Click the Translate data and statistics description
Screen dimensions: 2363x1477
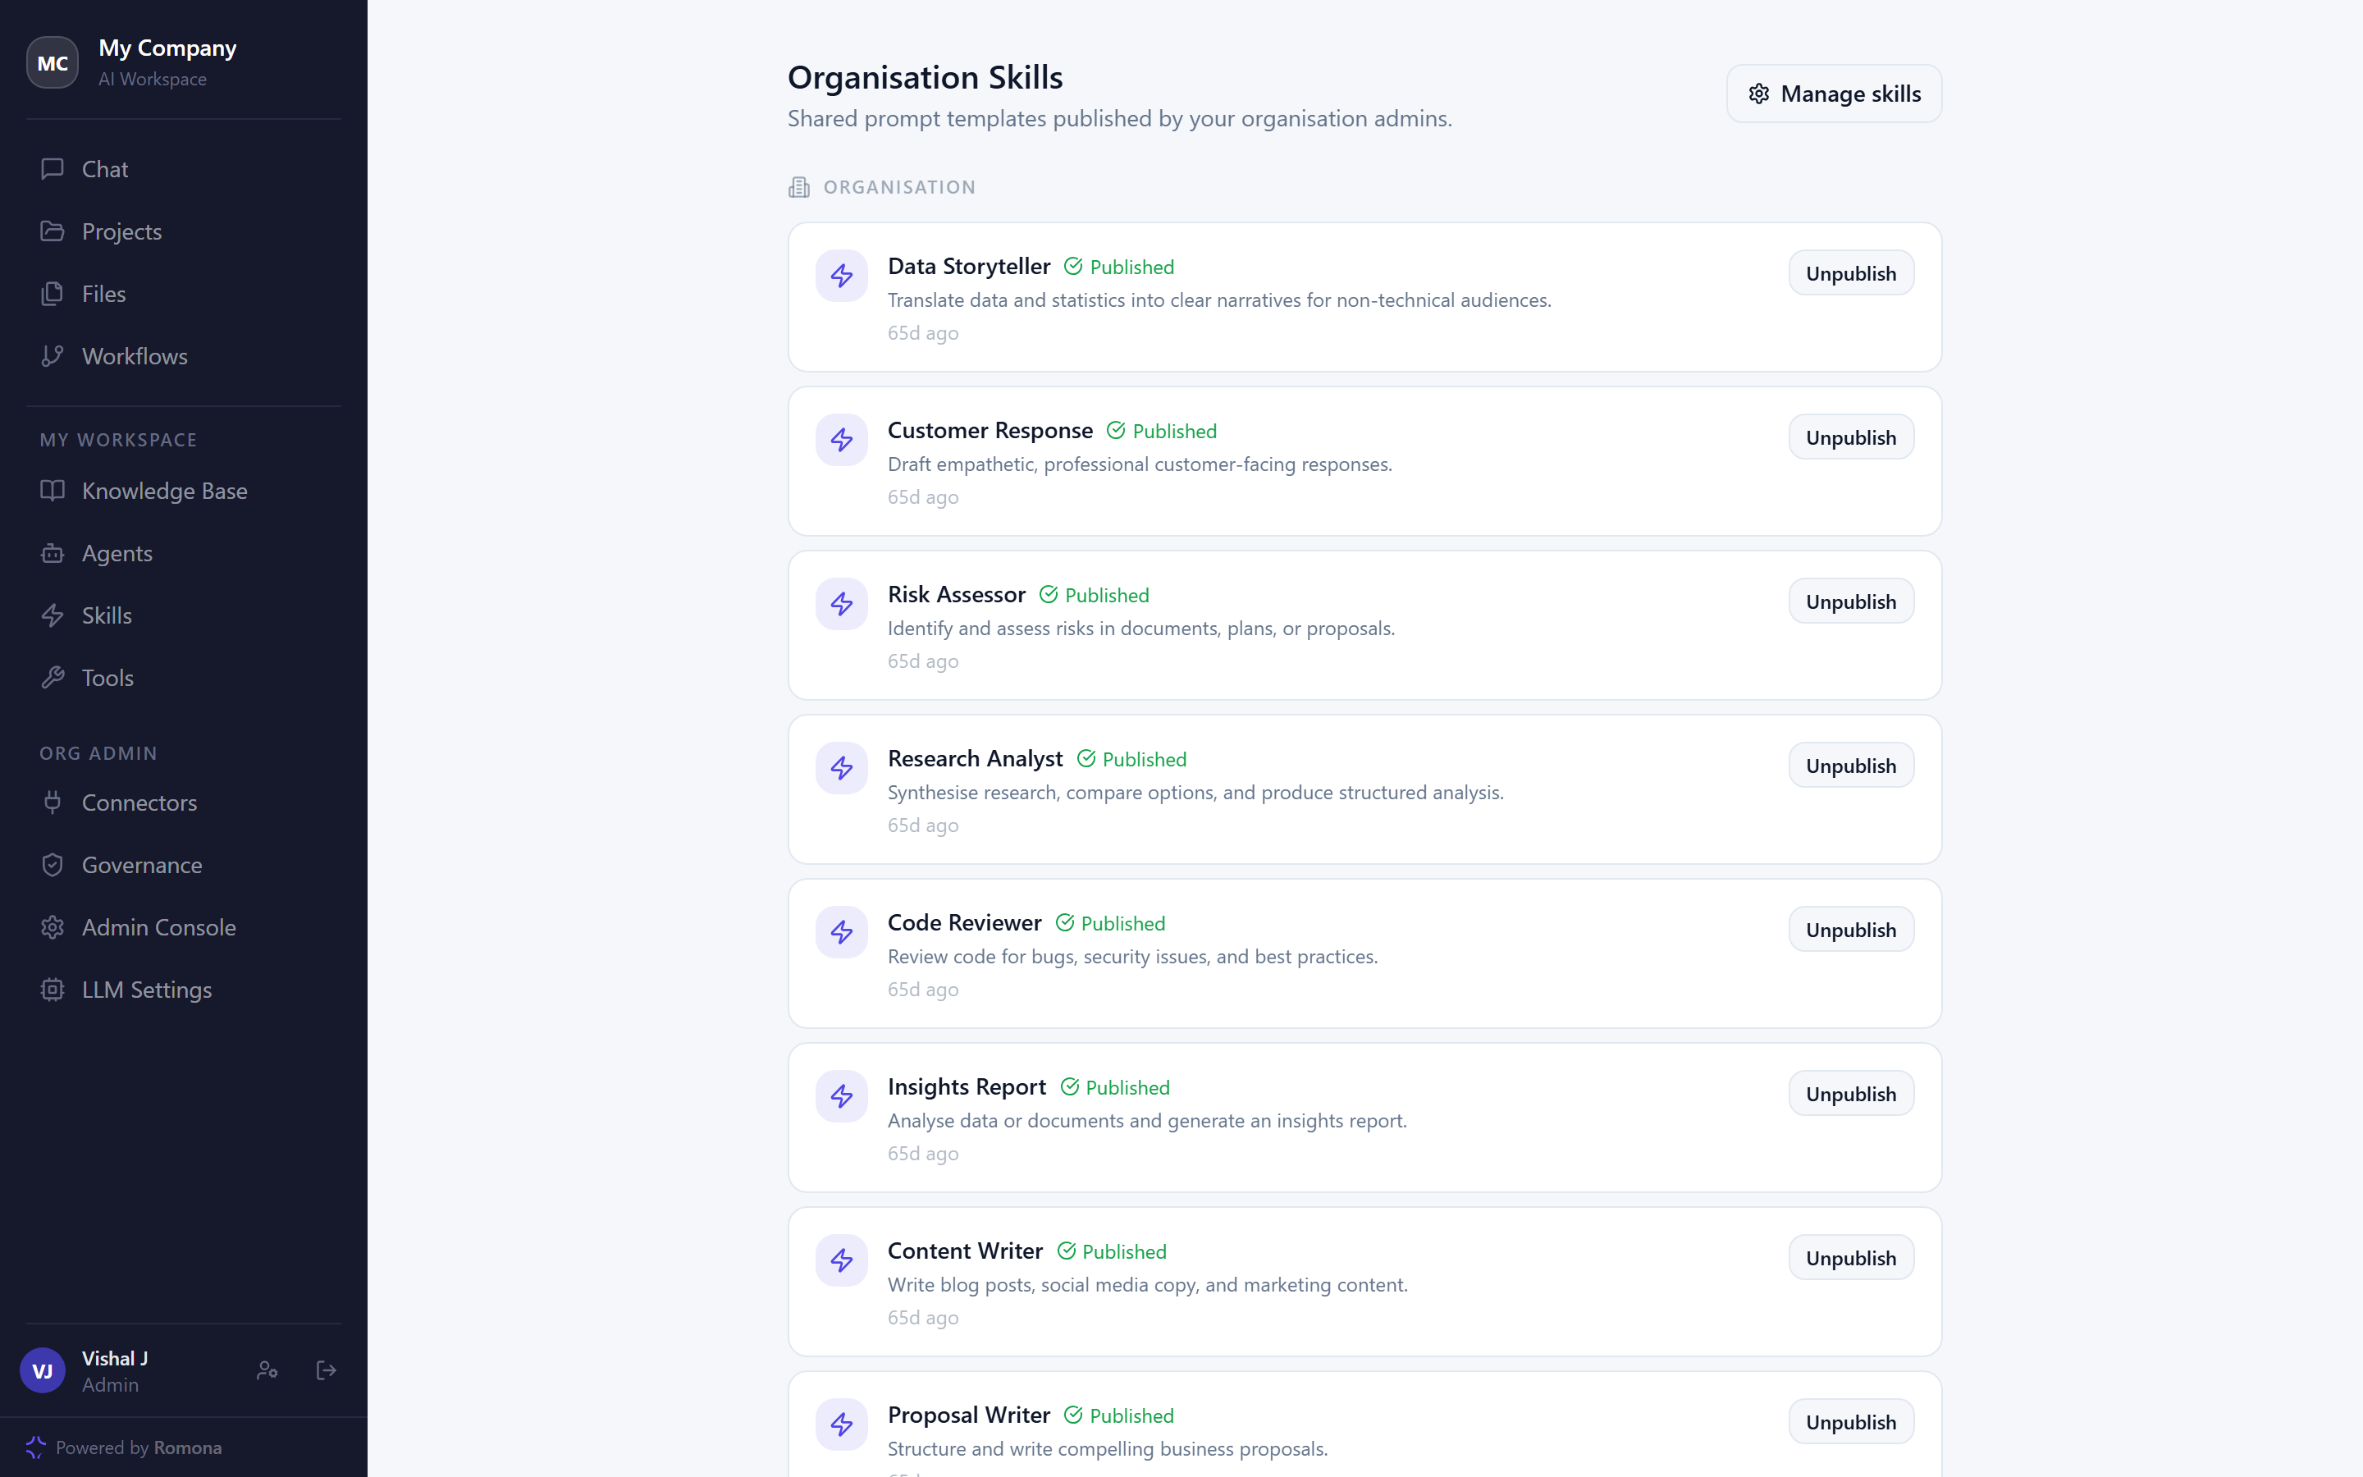pyautogui.click(x=1218, y=300)
